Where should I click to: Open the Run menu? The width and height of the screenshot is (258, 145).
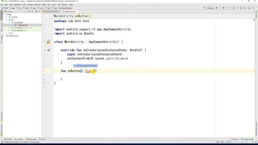(49, 4)
